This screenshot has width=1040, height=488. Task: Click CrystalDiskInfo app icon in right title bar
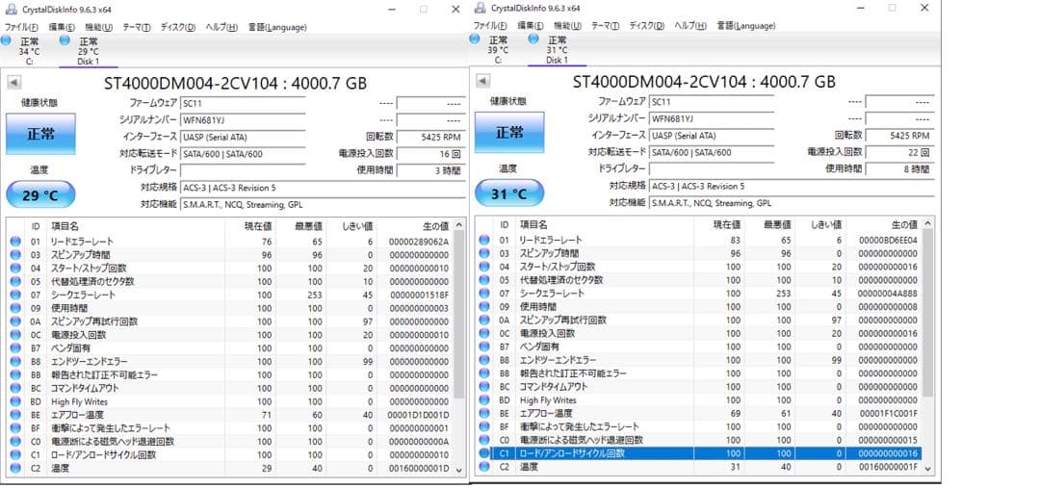point(480,8)
